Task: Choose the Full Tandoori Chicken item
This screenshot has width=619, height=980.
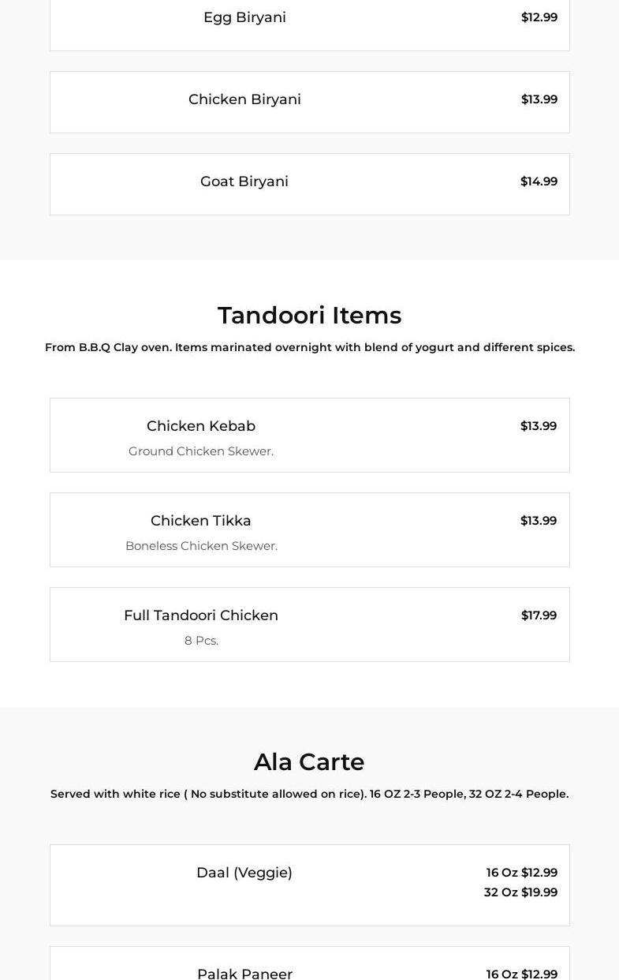Action: coord(201,615)
